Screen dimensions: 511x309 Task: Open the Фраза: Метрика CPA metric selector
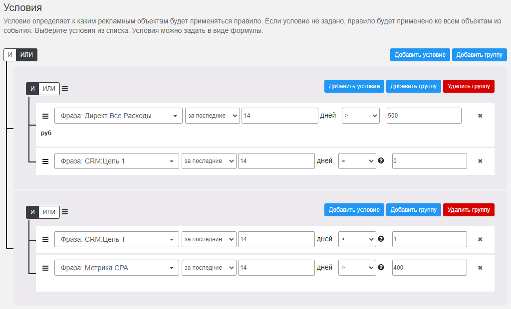click(116, 268)
